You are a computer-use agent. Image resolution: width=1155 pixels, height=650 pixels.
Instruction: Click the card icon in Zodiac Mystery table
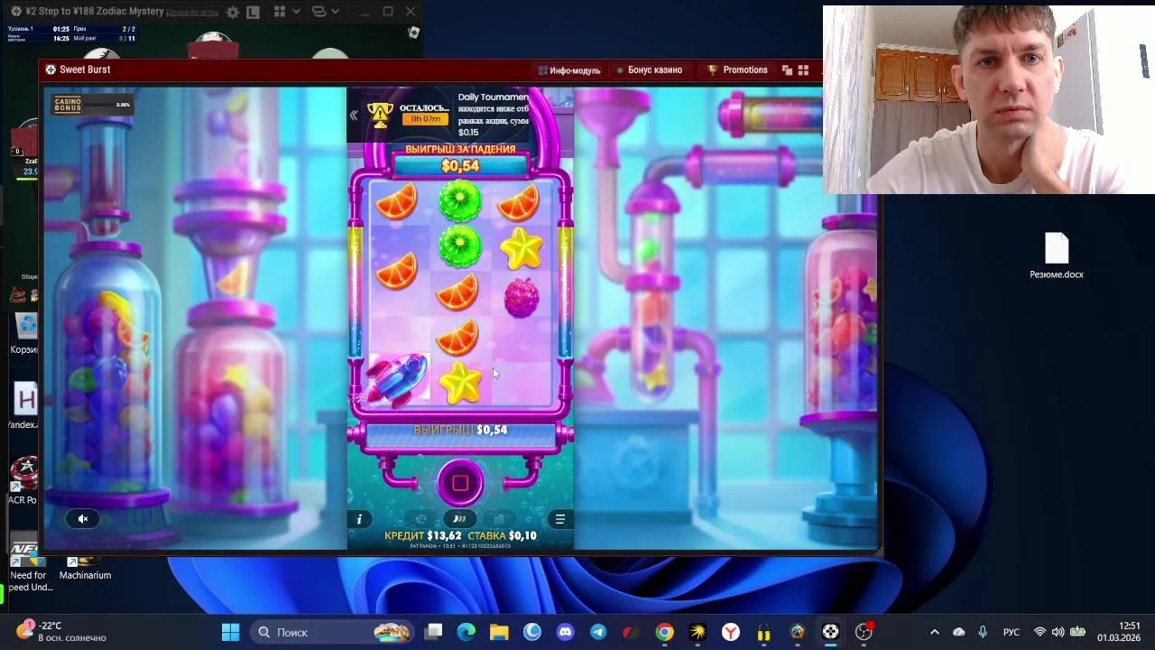pyautogui.click(x=414, y=32)
